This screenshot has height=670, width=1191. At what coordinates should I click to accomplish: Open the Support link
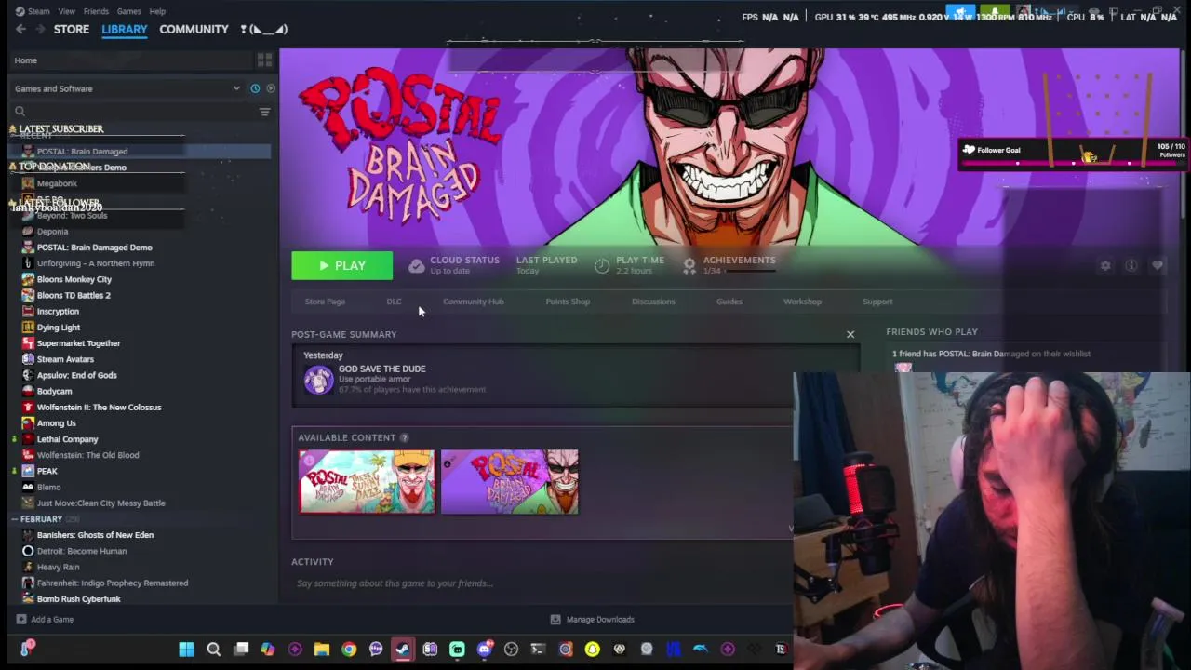coord(877,301)
